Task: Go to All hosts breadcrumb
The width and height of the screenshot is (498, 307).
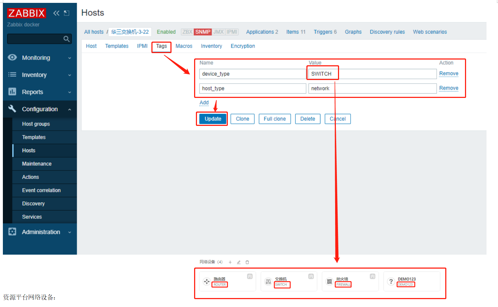Action: tap(94, 32)
